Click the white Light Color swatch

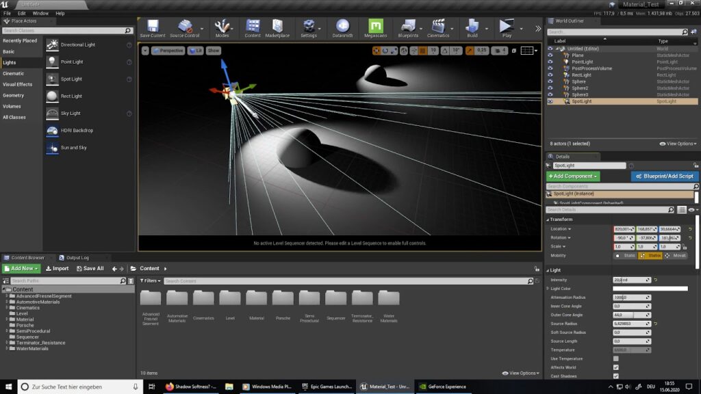[x=650, y=288]
